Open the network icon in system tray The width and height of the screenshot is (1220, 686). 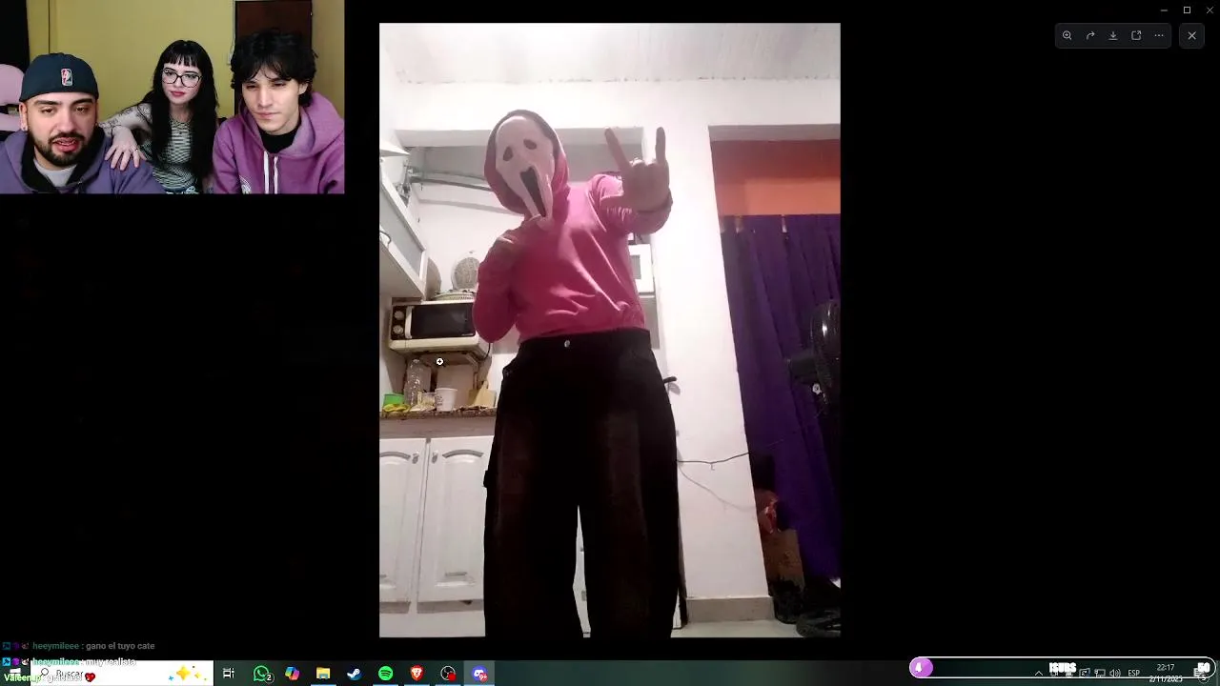tap(1099, 674)
